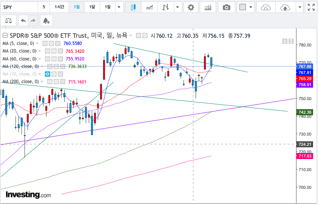
Task: Open the indicators chart icon
Action: (x=208, y=8)
